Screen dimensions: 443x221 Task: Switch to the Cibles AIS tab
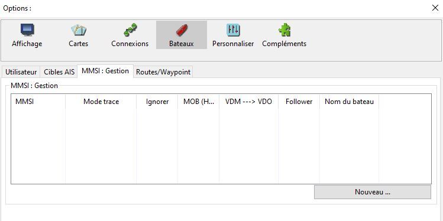click(x=59, y=72)
